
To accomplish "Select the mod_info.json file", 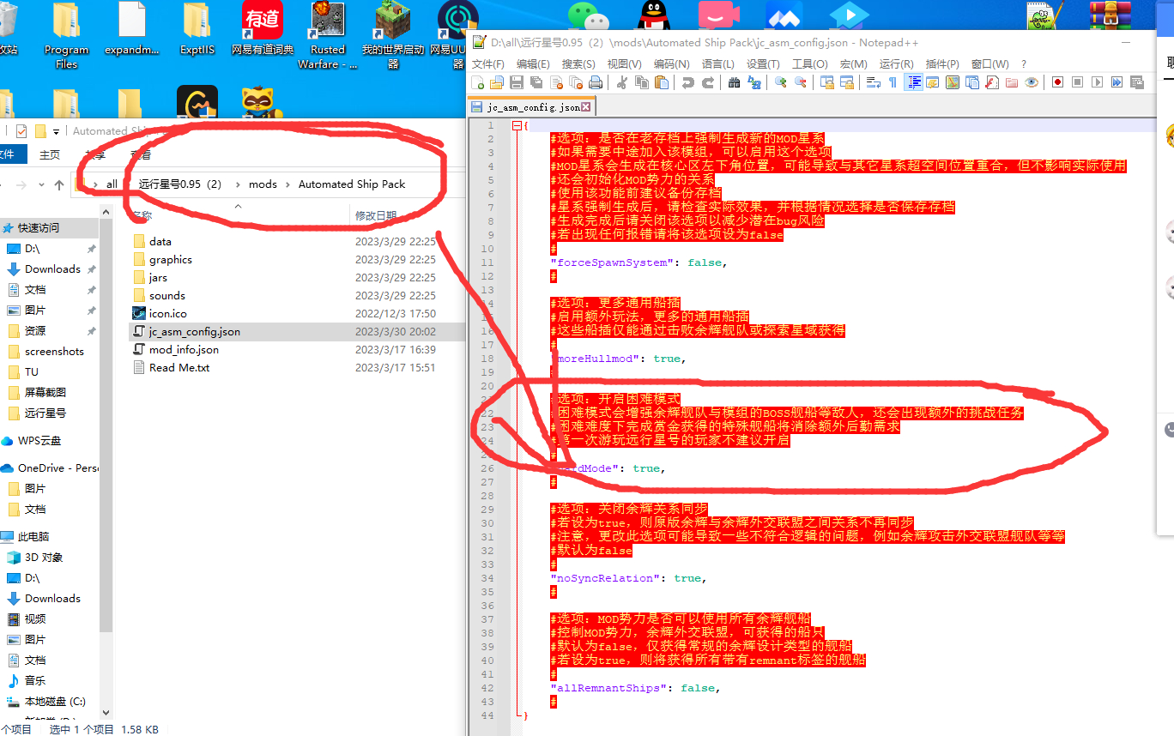I will pyautogui.click(x=184, y=350).
